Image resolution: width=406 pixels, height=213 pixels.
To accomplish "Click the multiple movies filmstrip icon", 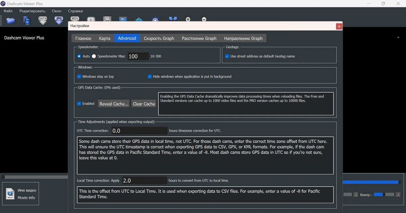I will tap(26, 20).
